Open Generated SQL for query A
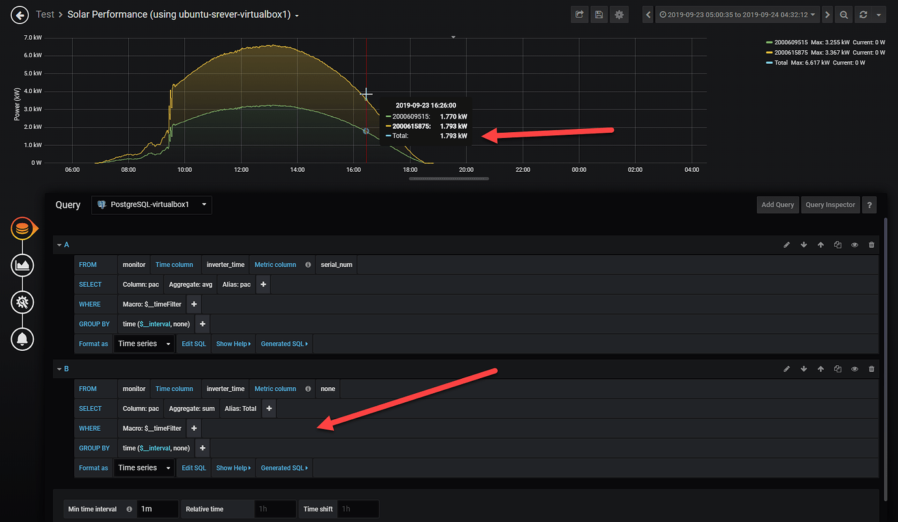This screenshot has height=522, width=898. coord(284,343)
